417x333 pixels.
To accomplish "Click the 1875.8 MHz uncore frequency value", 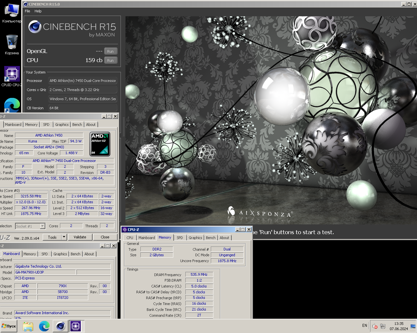I will click(x=227, y=261).
